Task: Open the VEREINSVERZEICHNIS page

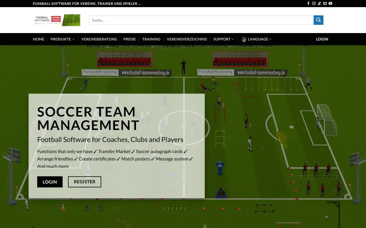Action: [x=187, y=39]
